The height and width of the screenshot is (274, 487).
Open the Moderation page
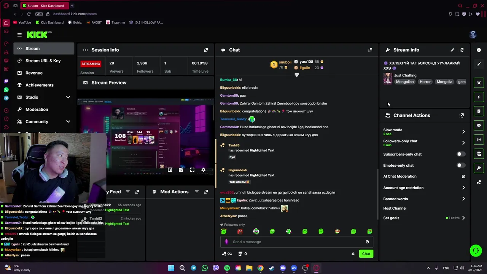(x=44, y=109)
